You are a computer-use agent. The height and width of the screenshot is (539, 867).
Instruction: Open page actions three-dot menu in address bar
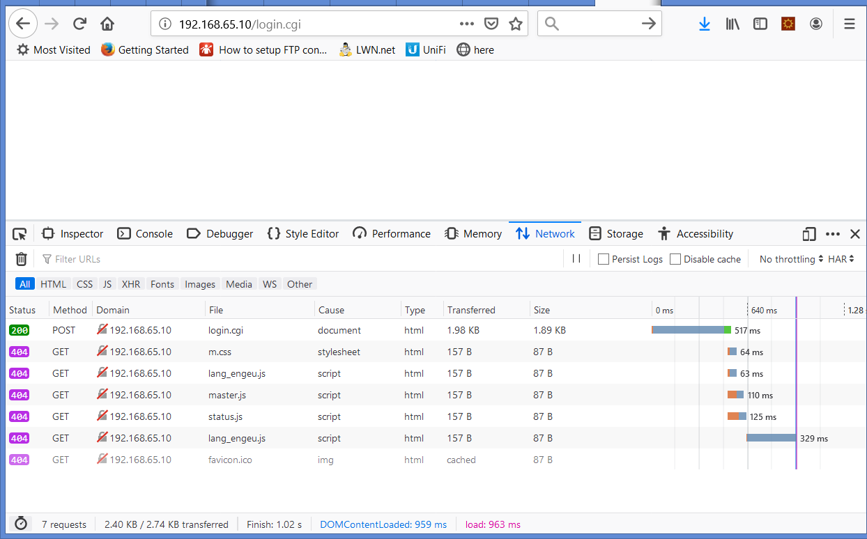tap(467, 24)
